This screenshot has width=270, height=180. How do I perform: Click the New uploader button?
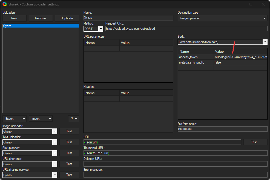point(14,18)
